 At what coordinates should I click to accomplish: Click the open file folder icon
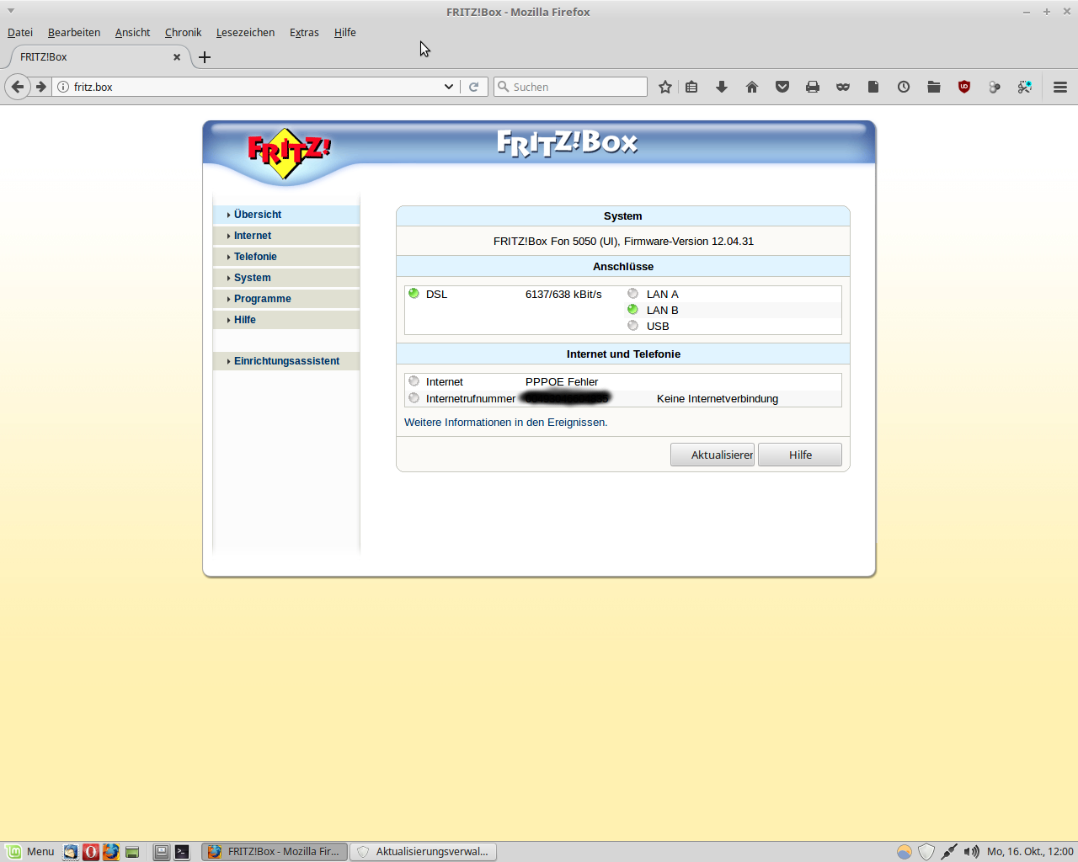934,87
